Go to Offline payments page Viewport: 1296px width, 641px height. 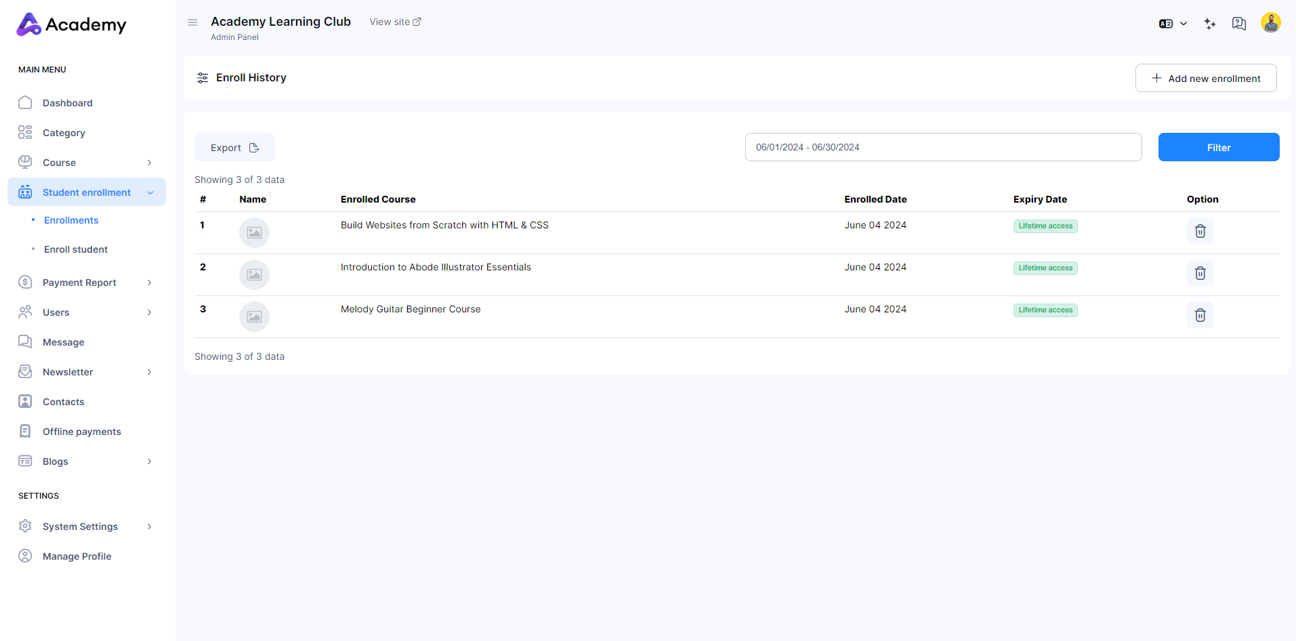pos(81,432)
